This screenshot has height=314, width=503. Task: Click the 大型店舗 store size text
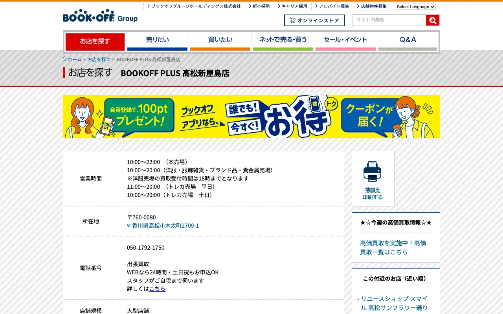(138, 310)
